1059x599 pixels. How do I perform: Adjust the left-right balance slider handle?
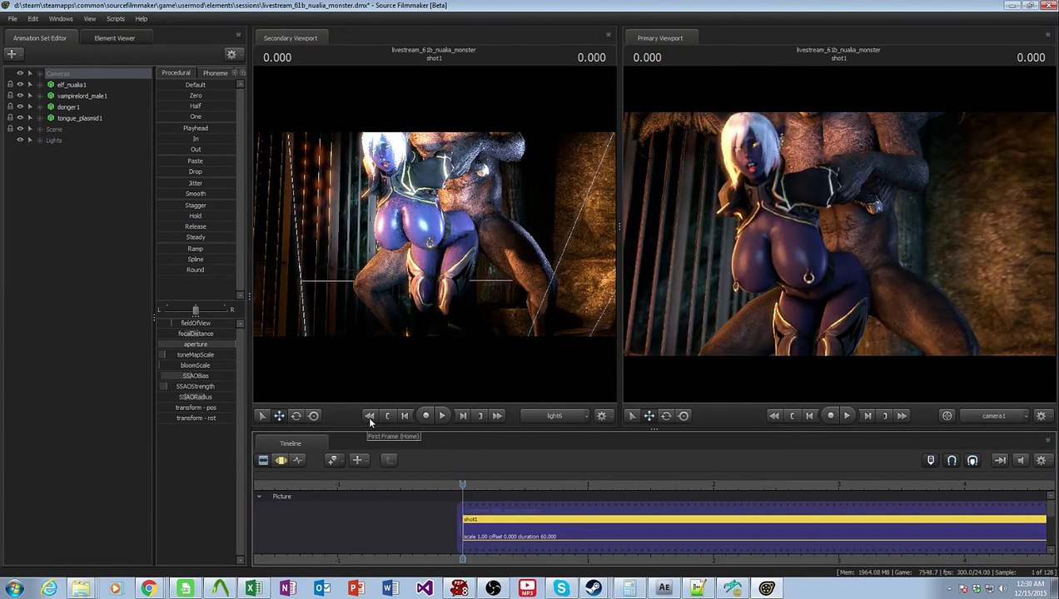(x=196, y=309)
